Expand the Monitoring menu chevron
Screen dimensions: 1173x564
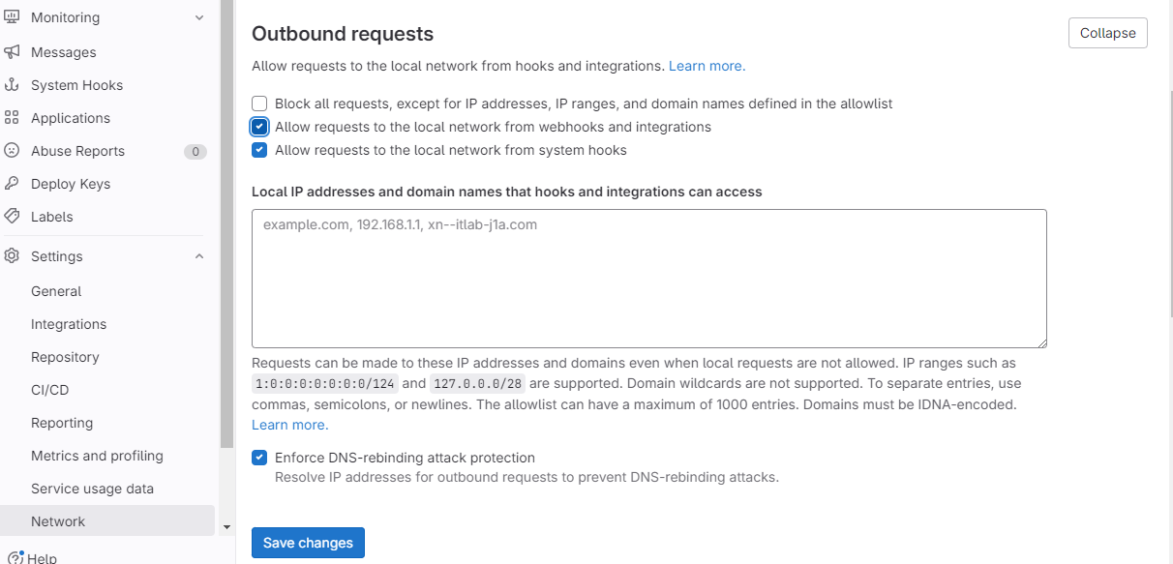click(199, 17)
